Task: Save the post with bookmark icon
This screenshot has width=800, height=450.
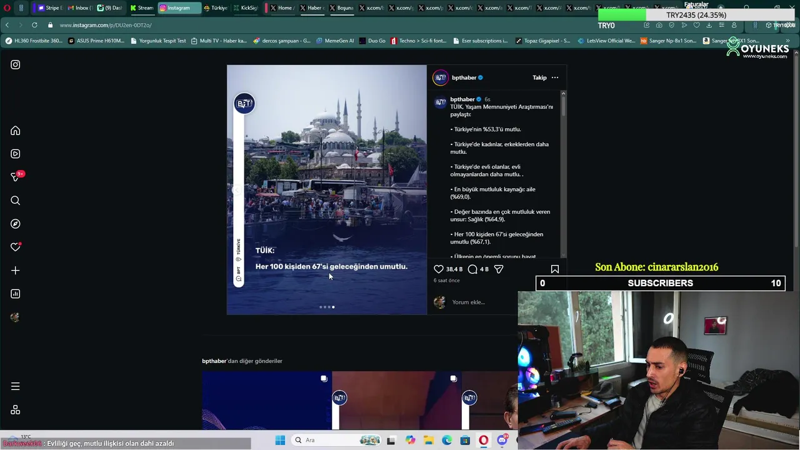Action: click(555, 269)
